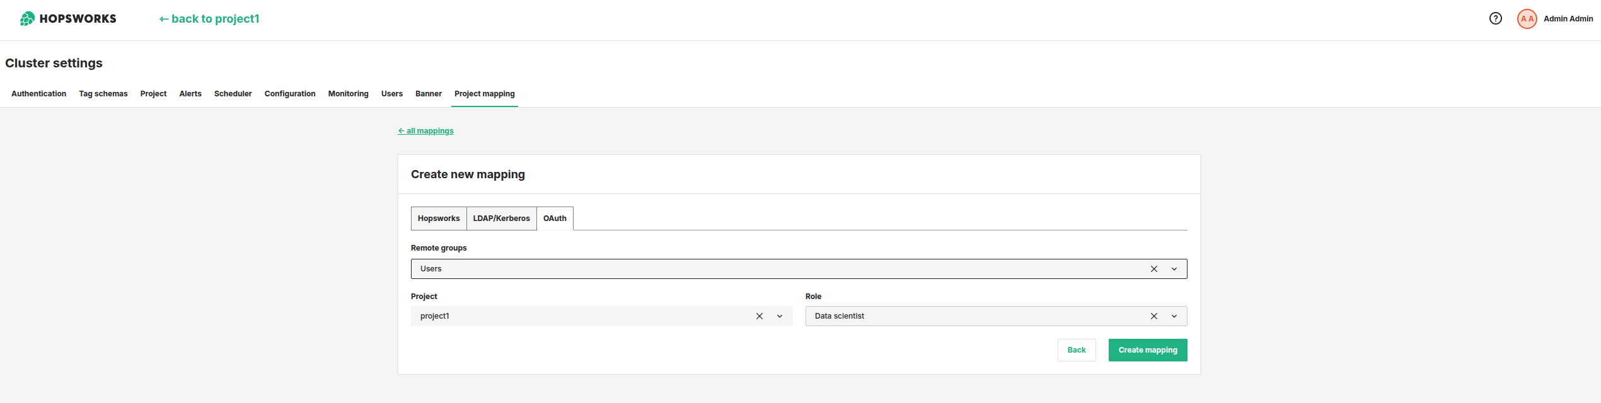Screen dimensions: 1601x403
Task: Open the help question mark icon
Action: (x=1495, y=19)
